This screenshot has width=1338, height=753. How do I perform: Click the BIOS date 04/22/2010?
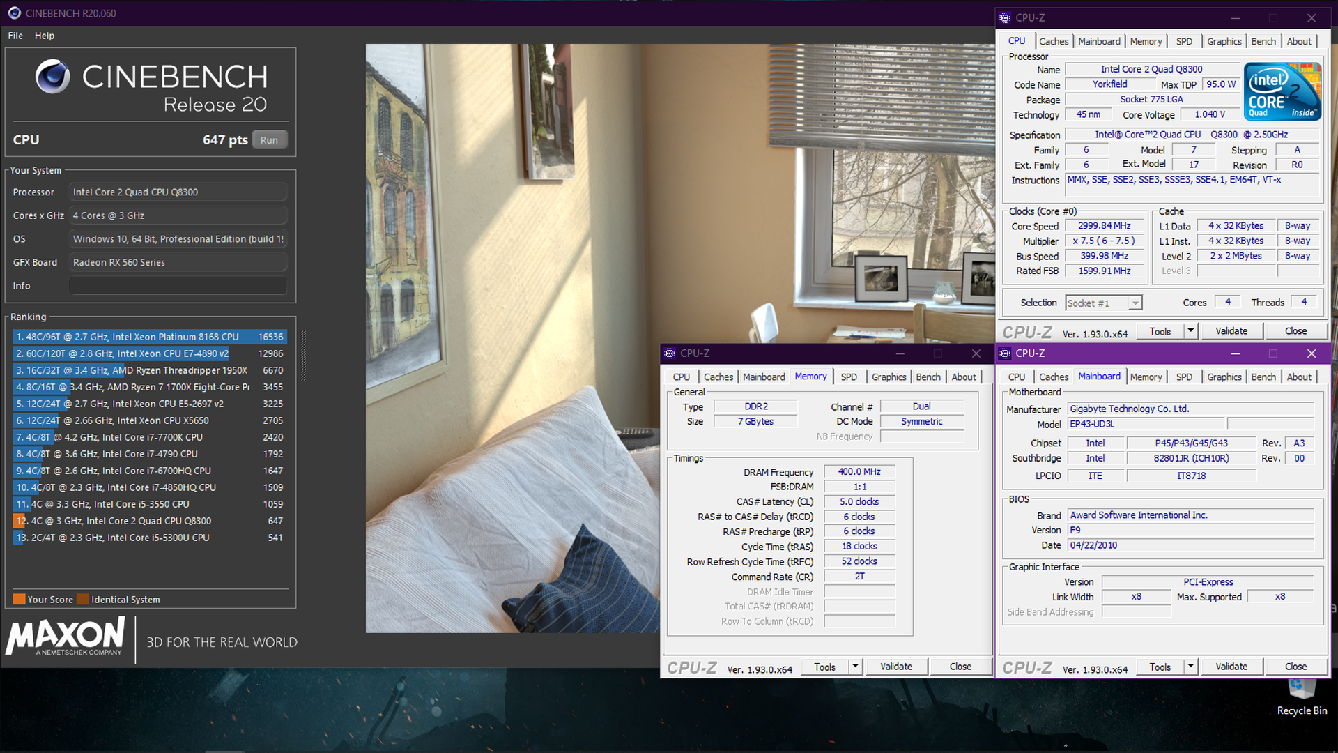tap(1190, 545)
